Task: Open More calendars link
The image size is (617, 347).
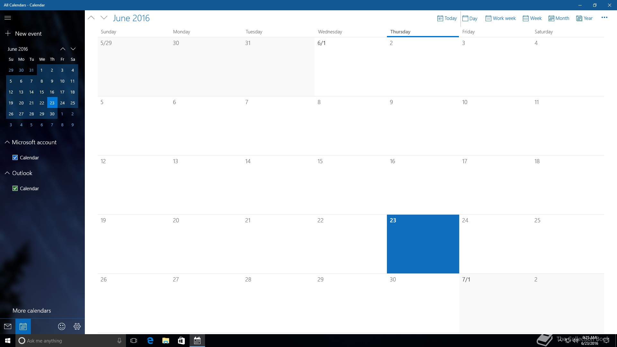Action: [31, 311]
